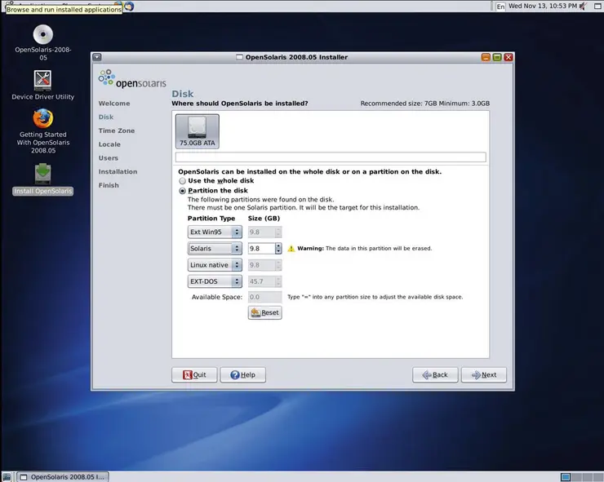Viewport: 604px width, 482px height.
Task: Click the Install OpenSolaris desktop icon
Action: pos(42,174)
